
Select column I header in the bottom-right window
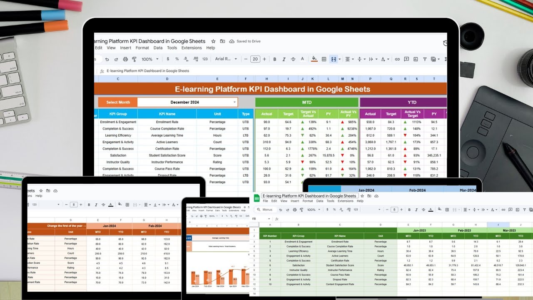(498, 225)
